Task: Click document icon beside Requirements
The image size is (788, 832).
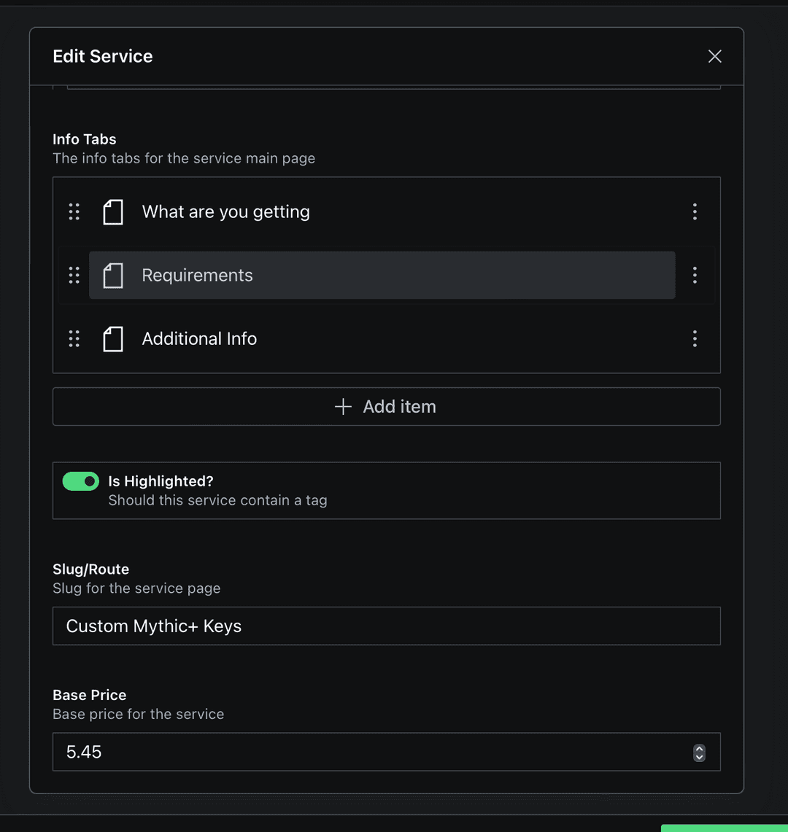Action: coord(113,276)
